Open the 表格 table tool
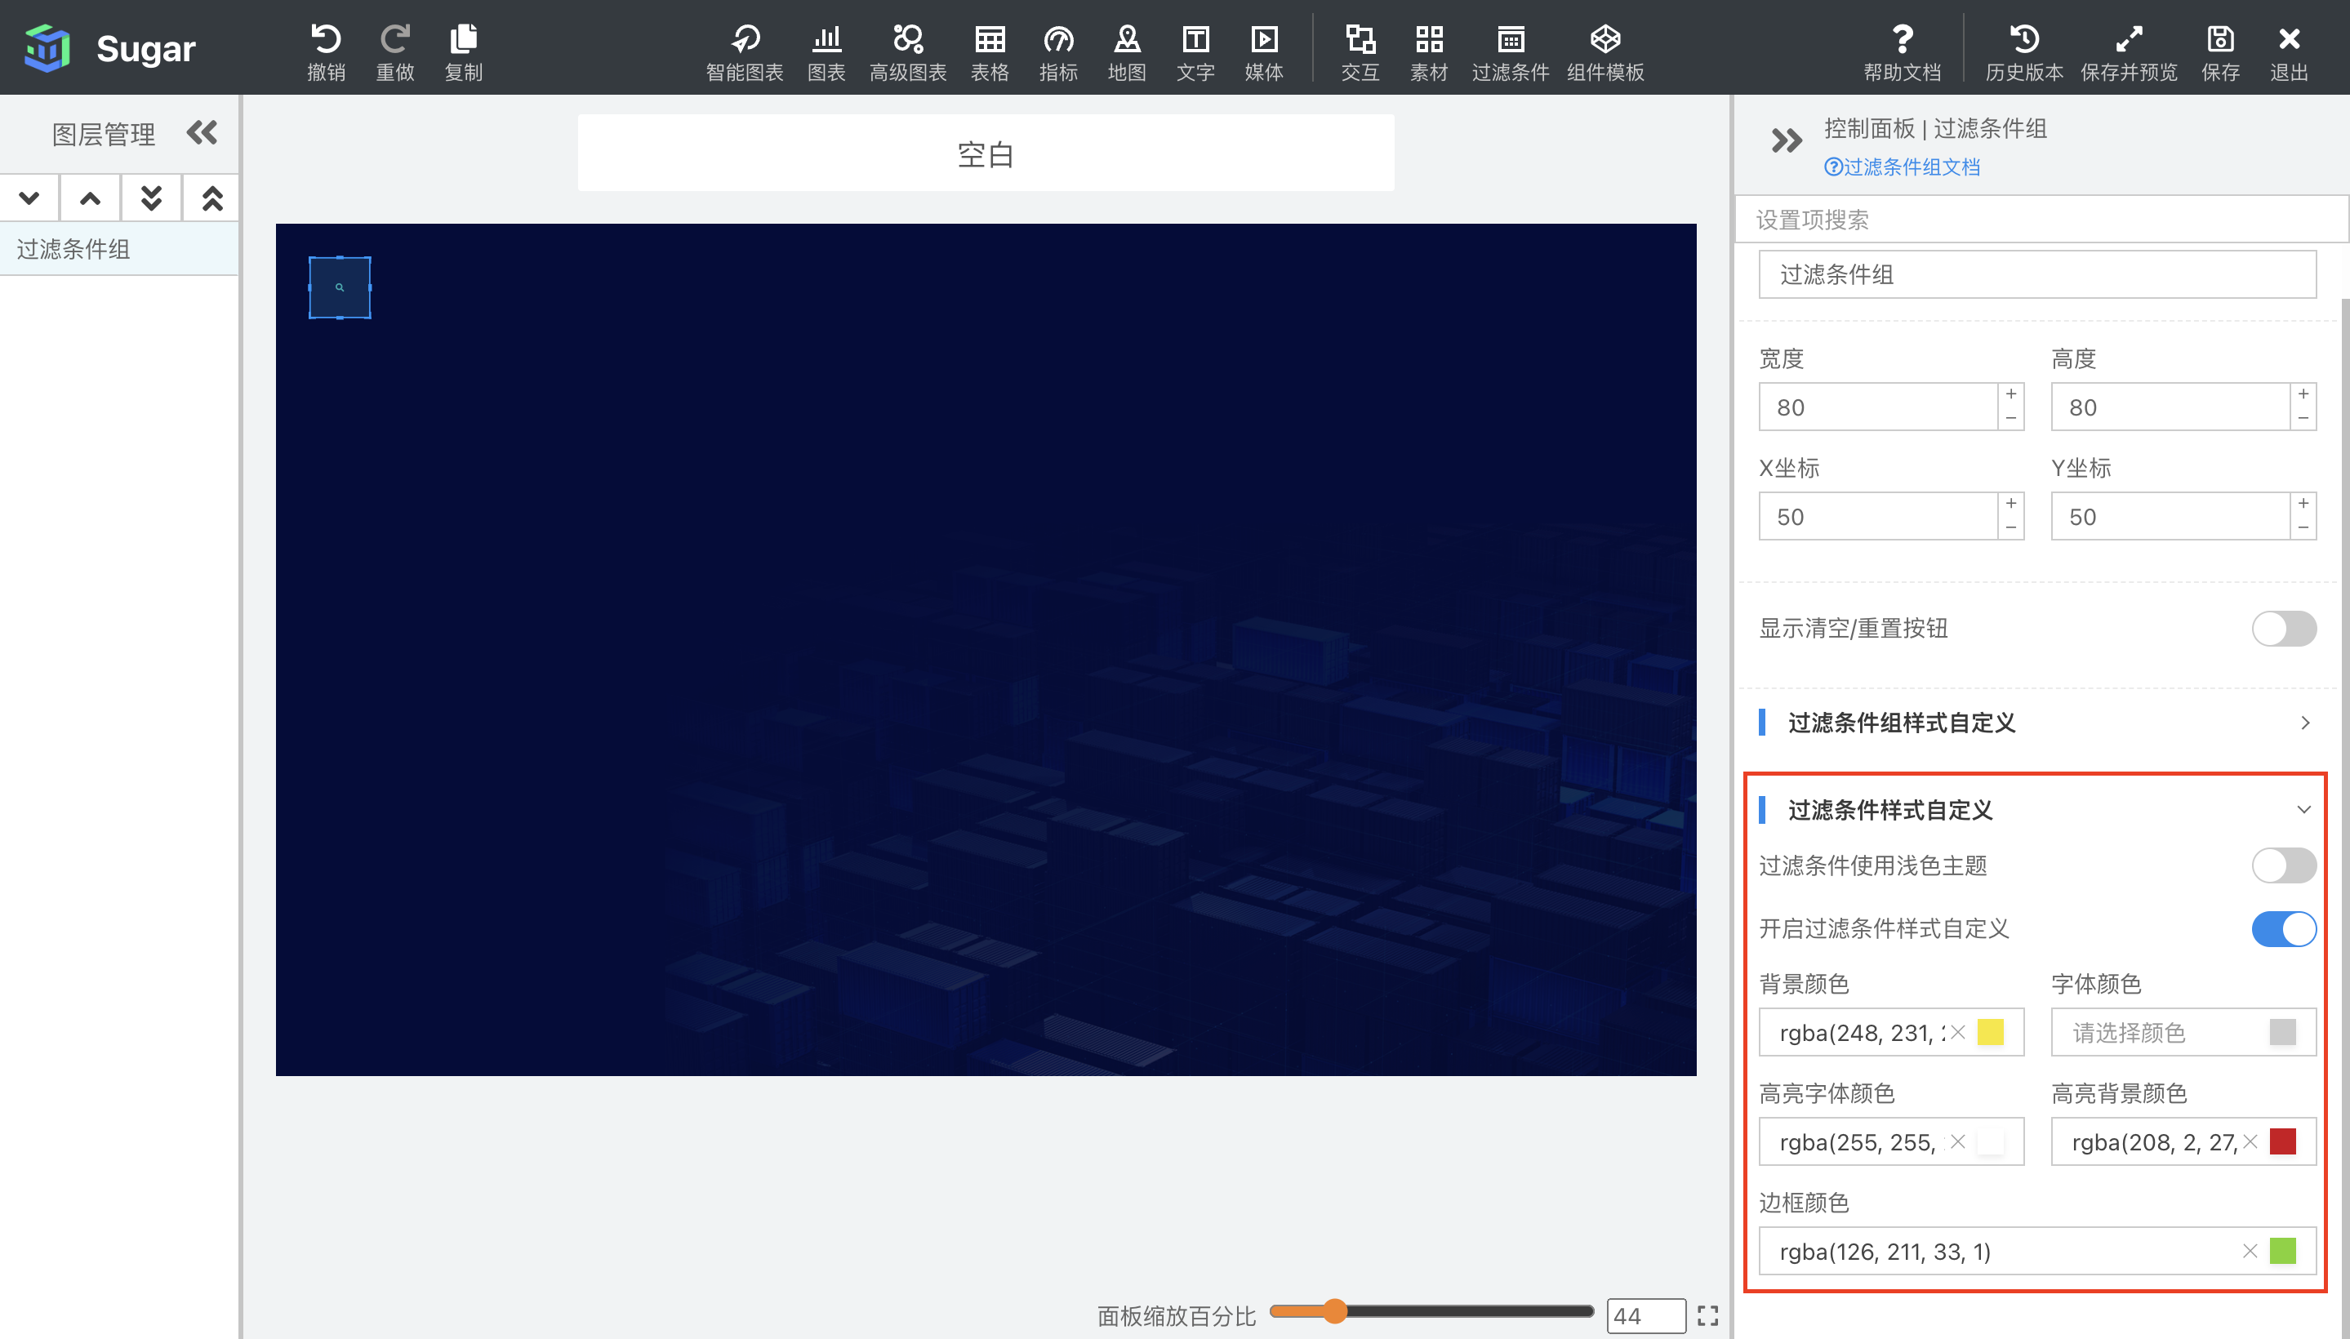The image size is (2350, 1339). (990, 51)
